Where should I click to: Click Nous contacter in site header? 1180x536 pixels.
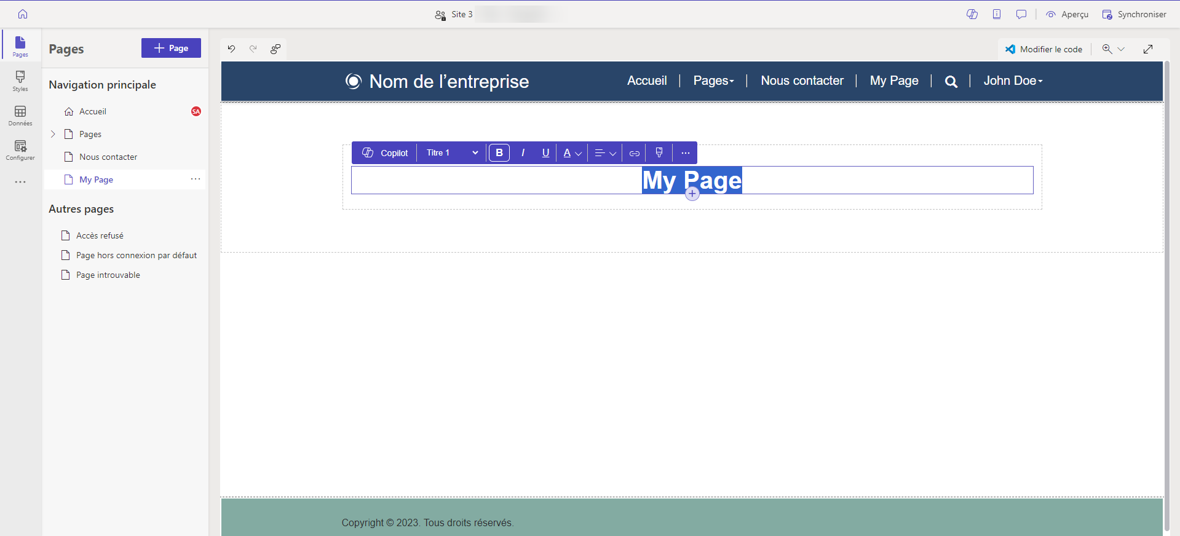[802, 81]
